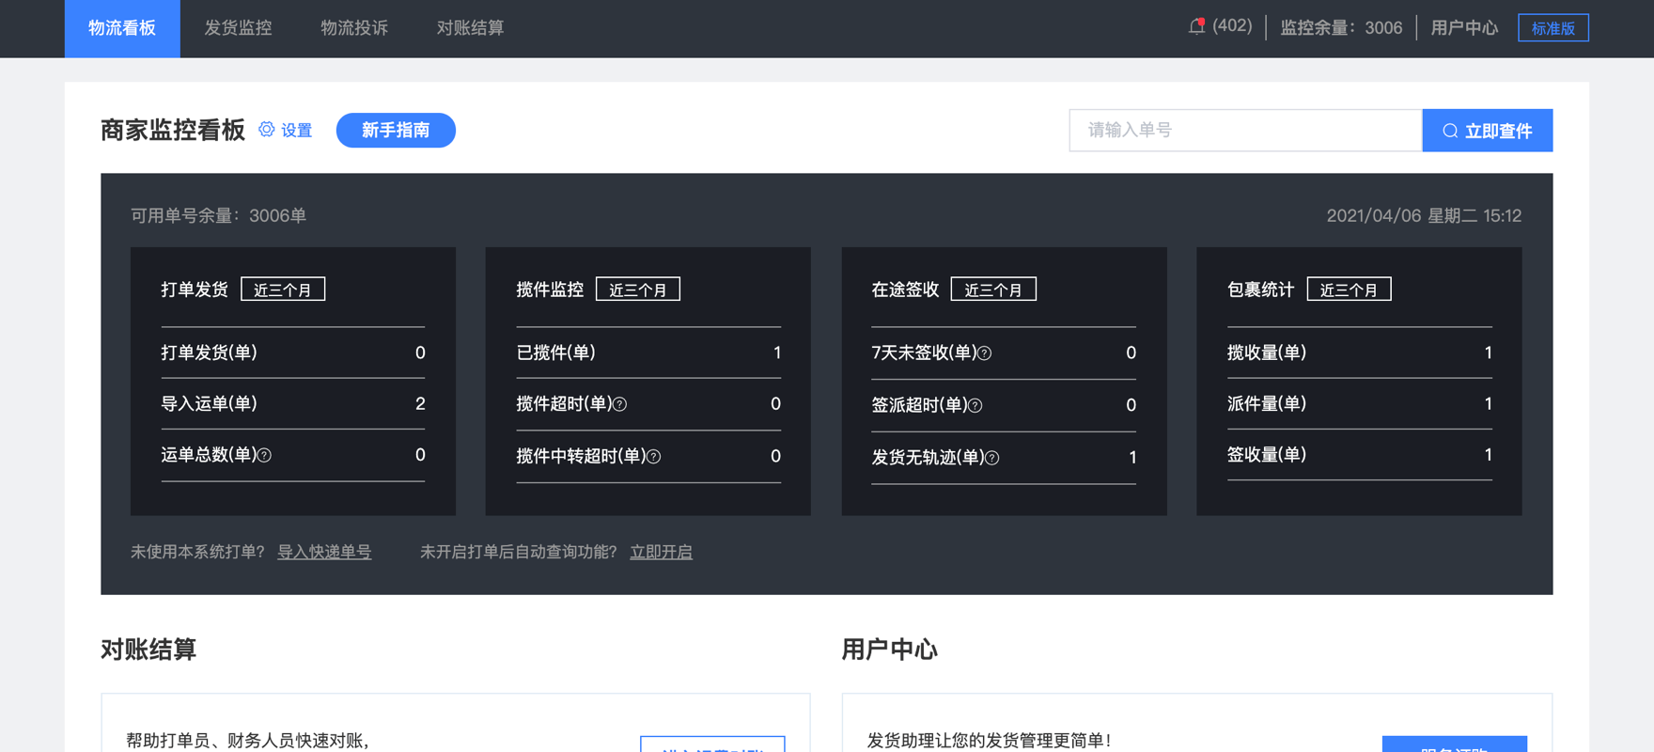Open 近三个月 selector in 在途签收 card
Screen dimensions: 1654x752
click(x=993, y=290)
